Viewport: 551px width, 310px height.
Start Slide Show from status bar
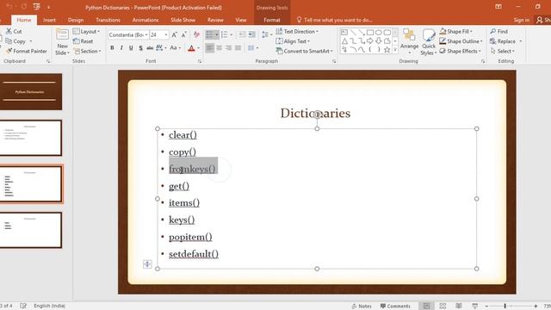pos(474,307)
